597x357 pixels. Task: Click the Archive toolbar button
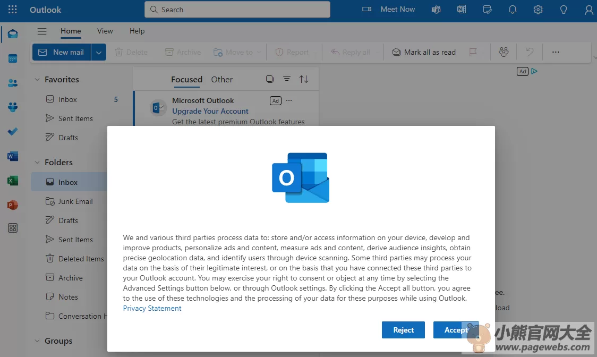coord(183,52)
